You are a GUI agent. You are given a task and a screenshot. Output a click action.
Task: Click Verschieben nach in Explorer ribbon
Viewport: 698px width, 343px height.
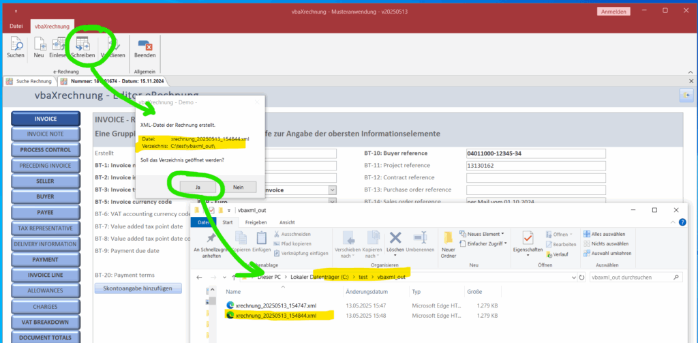point(347,243)
